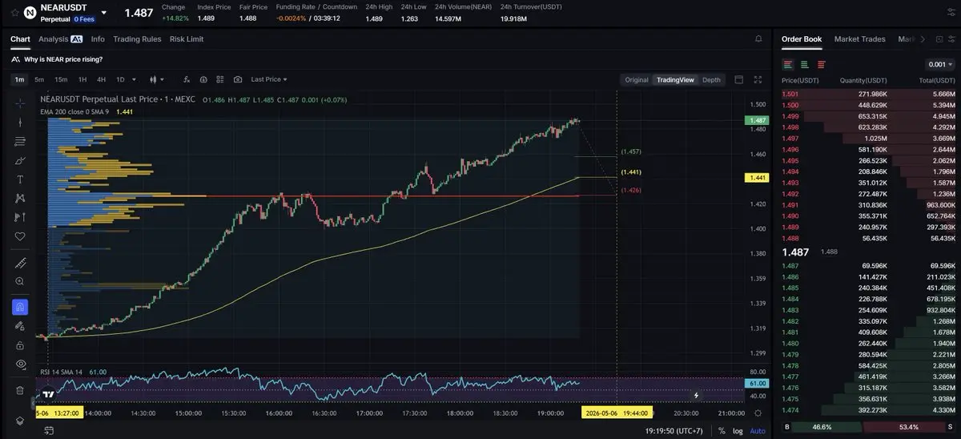Open the indicators fx menu

(x=187, y=79)
